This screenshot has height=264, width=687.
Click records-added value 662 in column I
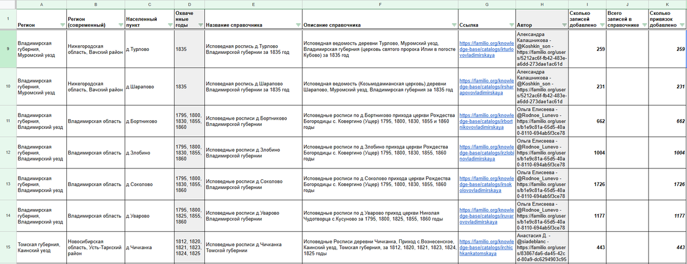tap(586, 121)
